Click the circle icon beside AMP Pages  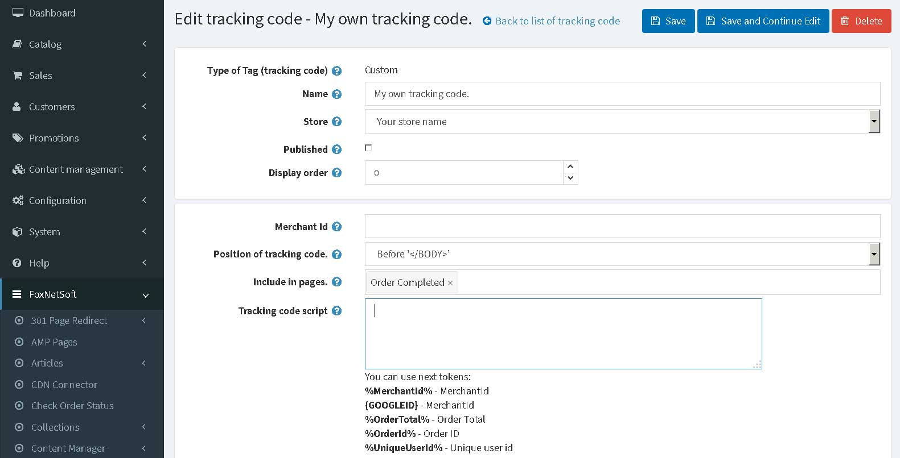point(19,342)
